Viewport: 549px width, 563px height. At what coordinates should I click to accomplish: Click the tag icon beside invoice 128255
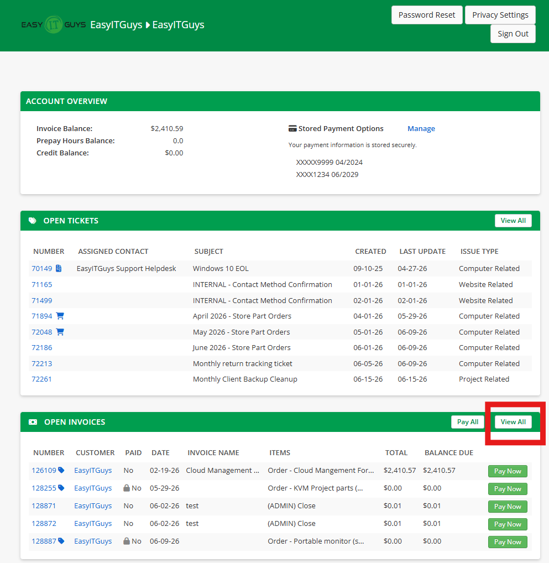(x=61, y=488)
